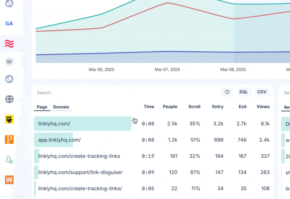Open the orange W site icon
The width and height of the screenshot is (290, 199).
point(9,179)
